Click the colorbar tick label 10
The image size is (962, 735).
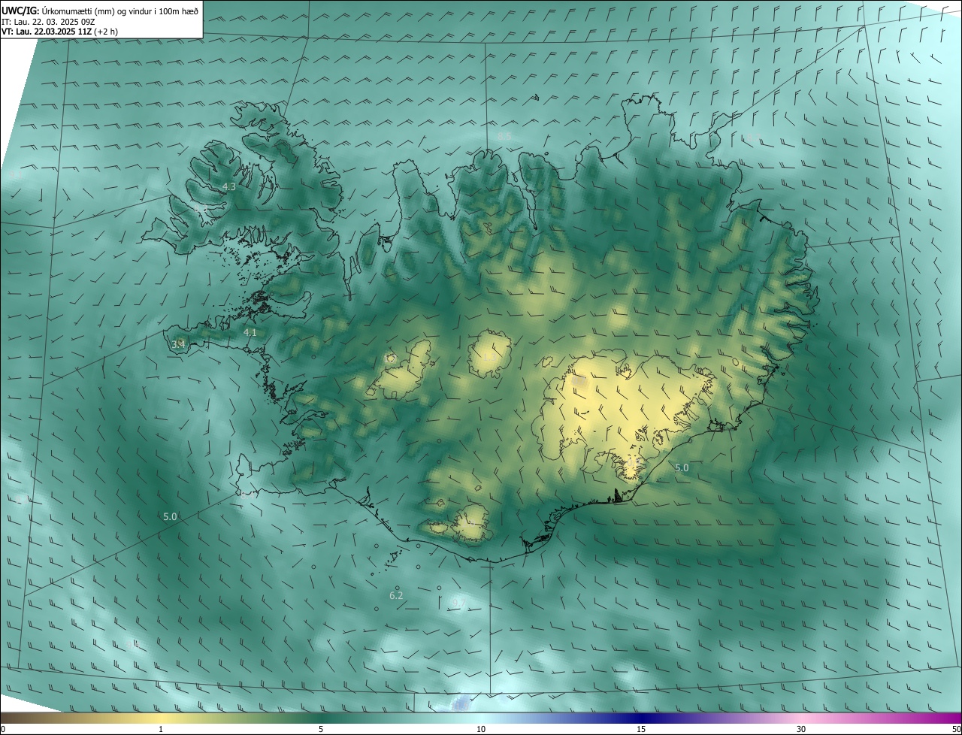(481, 729)
